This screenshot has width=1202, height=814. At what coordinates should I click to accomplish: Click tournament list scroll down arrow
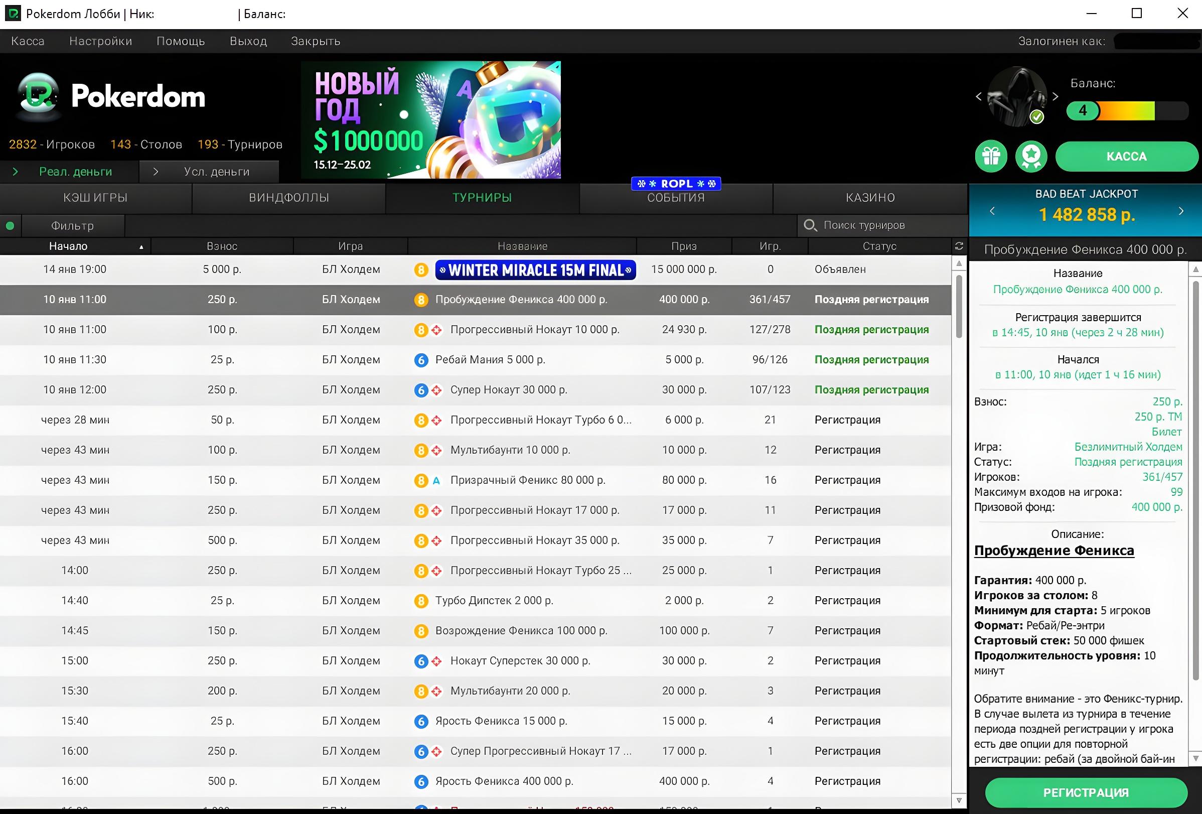point(958,800)
